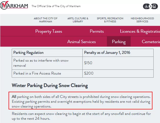Screen dimensions: 160x123
Task: Open Sports, Recreation & Fitness menu
Action: point(110,20)
